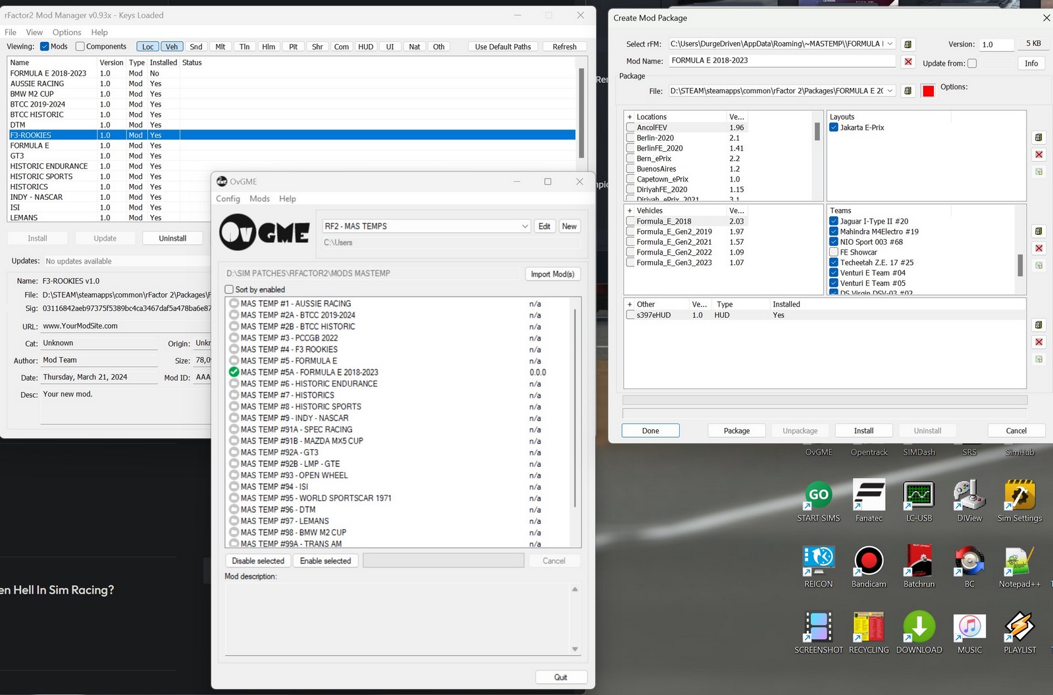Launch the START SIMS desktop shortcut

[818, 495]
